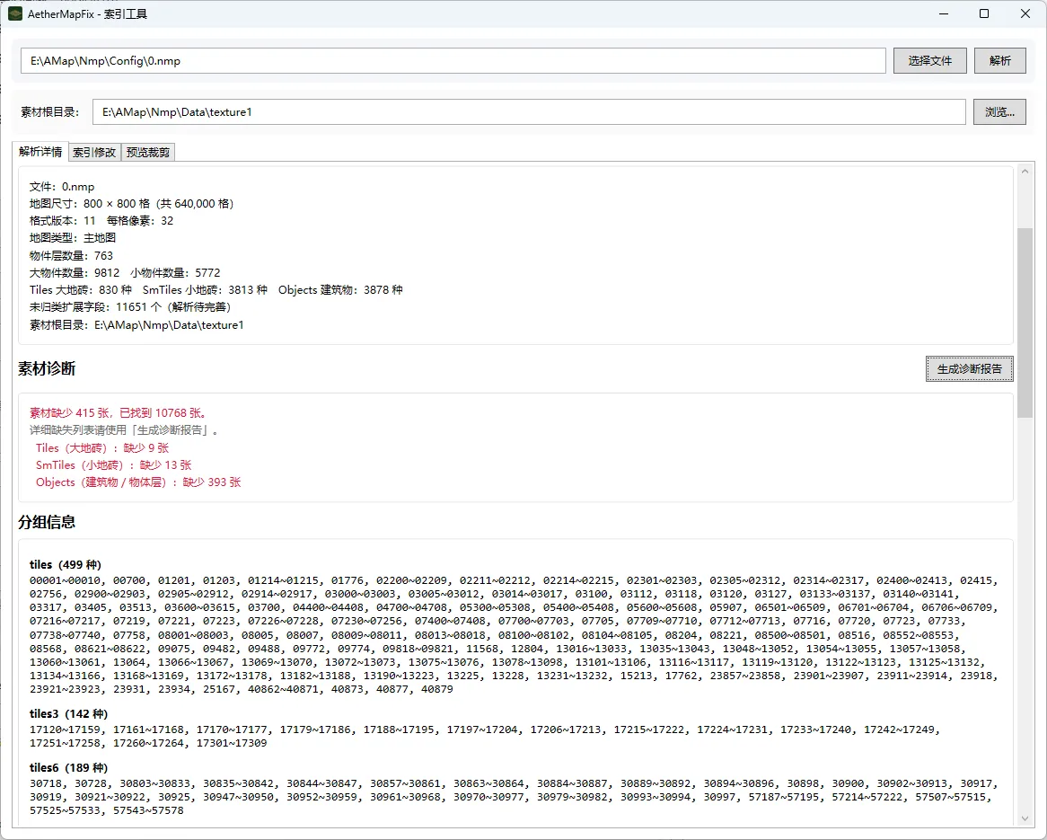Screen dimensions: 1047x840
Task: Click the tiles6 (189 种) group header
Action: pyautogui.click(x=69, y=767)
